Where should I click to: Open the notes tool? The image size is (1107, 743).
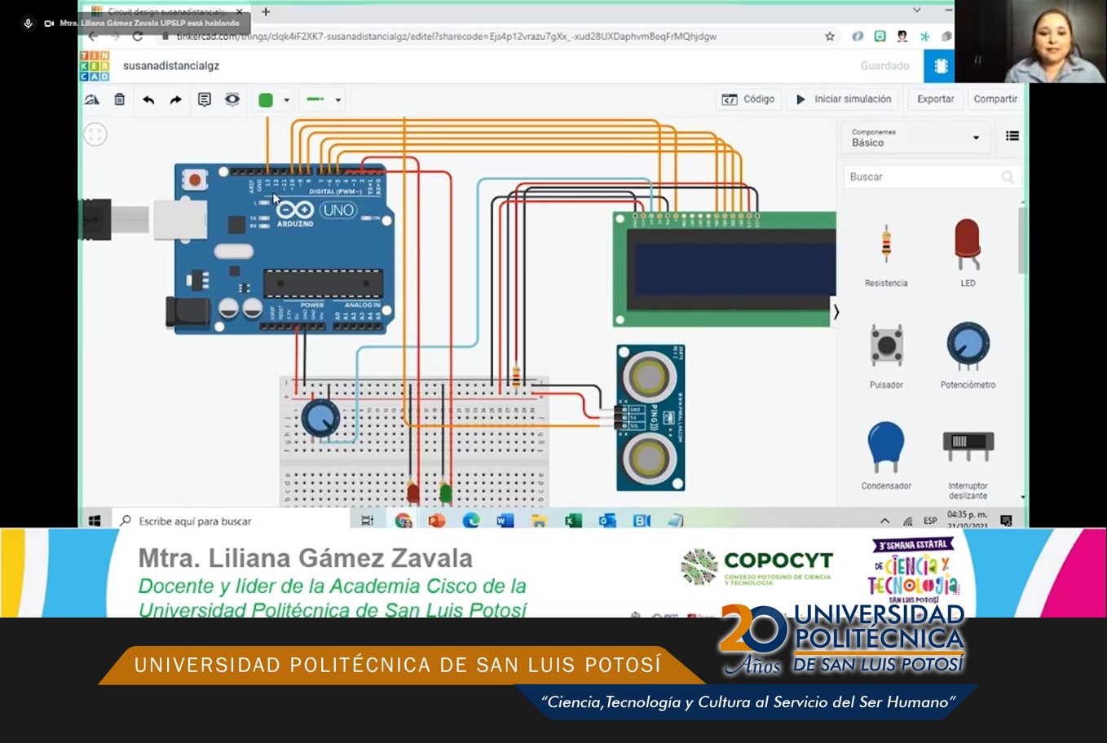pyautogui.click(x=204, y=99)
